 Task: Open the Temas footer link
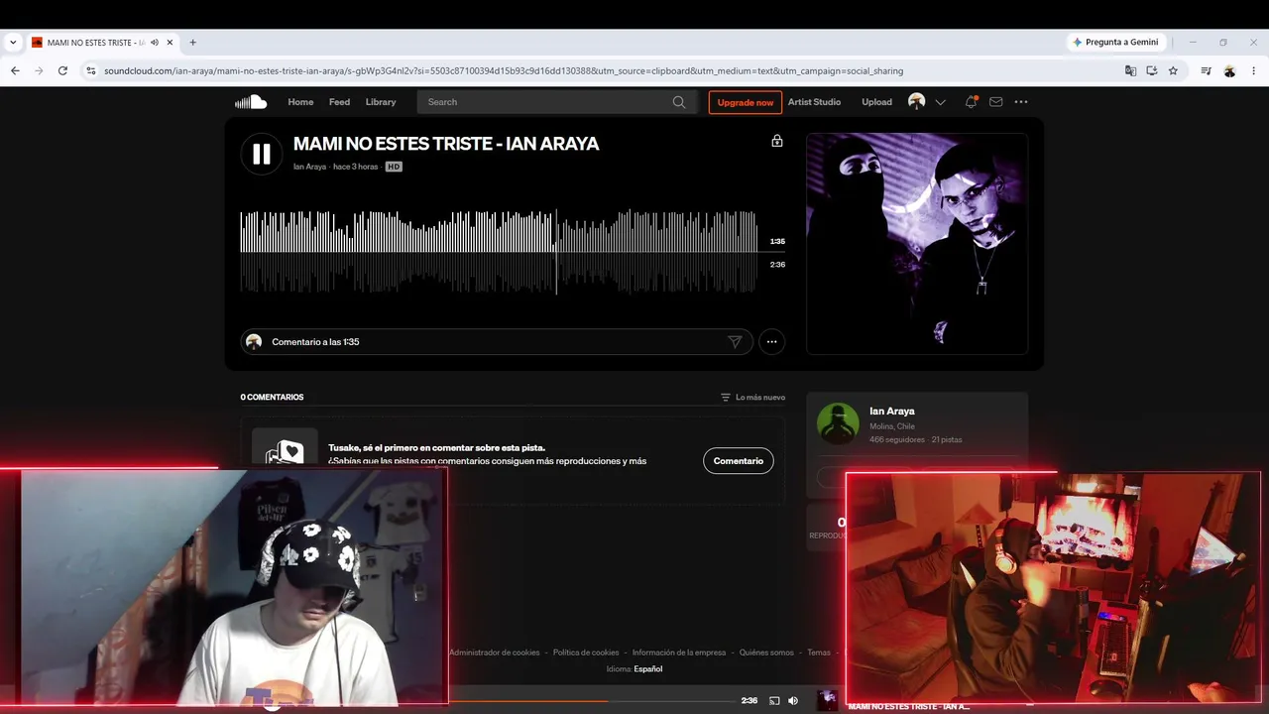click(819, 653)
